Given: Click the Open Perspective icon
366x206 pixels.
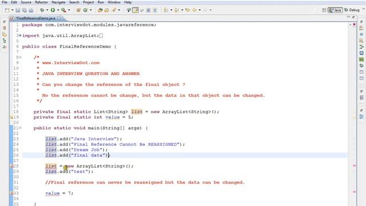Looking at the screenshot, I should (x=324, y=10).
